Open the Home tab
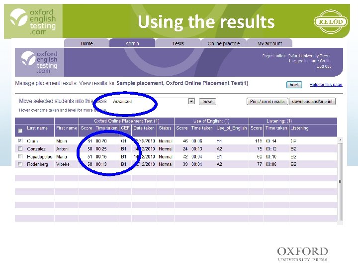 click(87, 43)
